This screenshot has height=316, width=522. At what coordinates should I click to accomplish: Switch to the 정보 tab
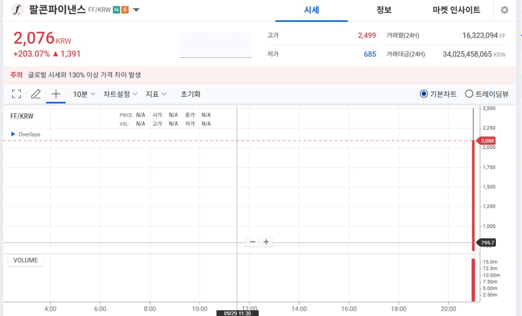(384, 10)
